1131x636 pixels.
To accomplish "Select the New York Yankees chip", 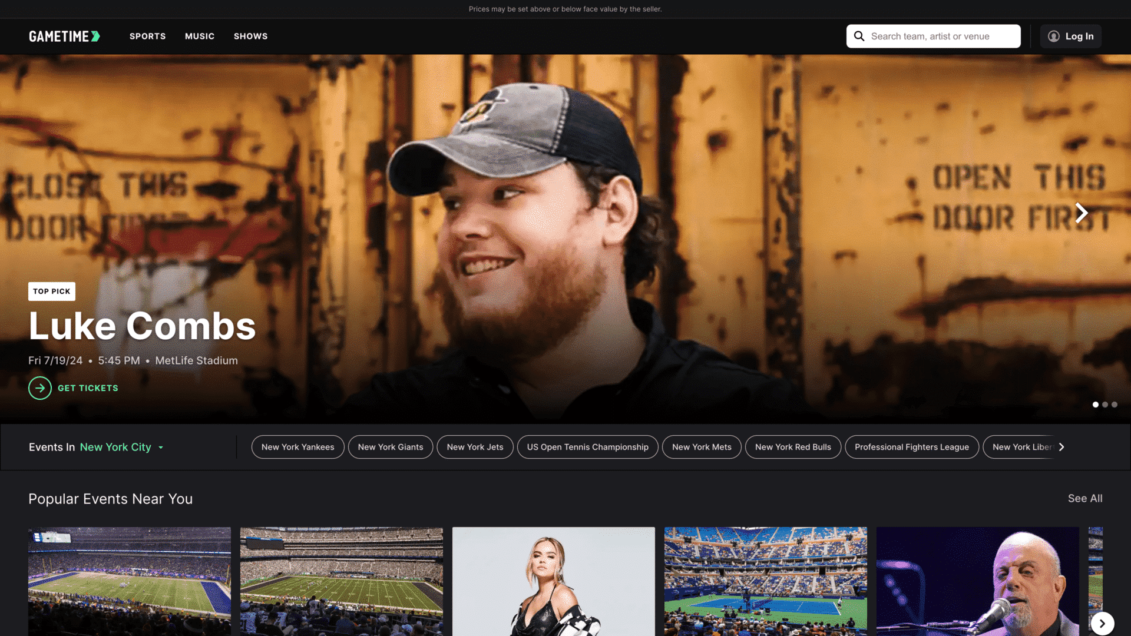I will tap(298, 447).
